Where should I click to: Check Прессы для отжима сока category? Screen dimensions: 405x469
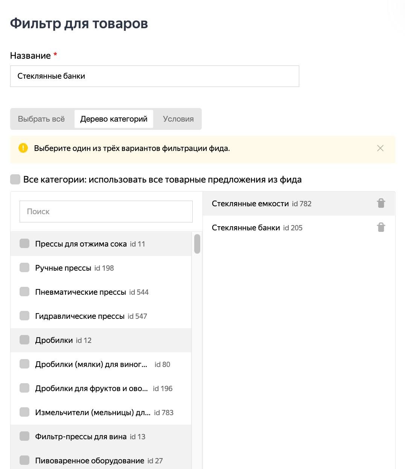[x=24, y=244]
